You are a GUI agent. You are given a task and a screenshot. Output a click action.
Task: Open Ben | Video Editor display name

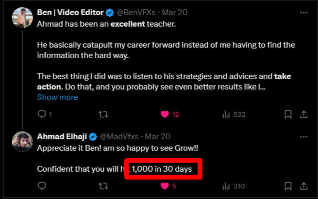point(70,13)
